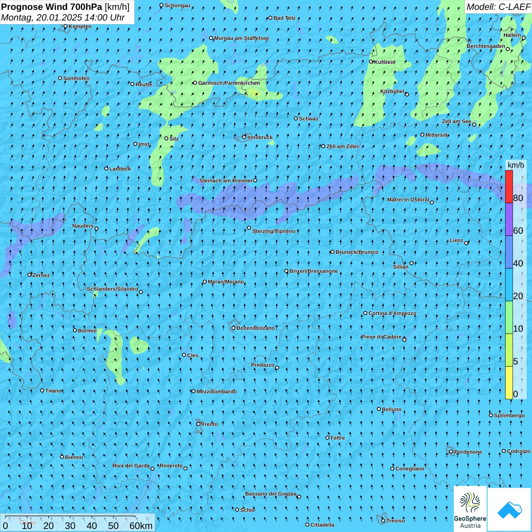532x532 pixels.
Task: Select the red 80 km/h legend color
Action: 509,187
